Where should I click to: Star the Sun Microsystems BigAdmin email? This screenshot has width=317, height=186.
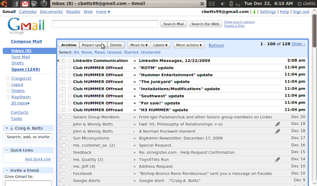[70, 138]
